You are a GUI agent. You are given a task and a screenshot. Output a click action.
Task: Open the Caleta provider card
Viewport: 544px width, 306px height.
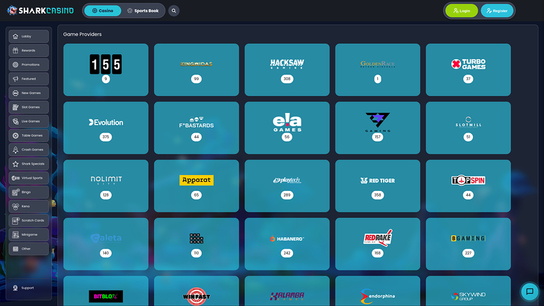pos(106,244)
